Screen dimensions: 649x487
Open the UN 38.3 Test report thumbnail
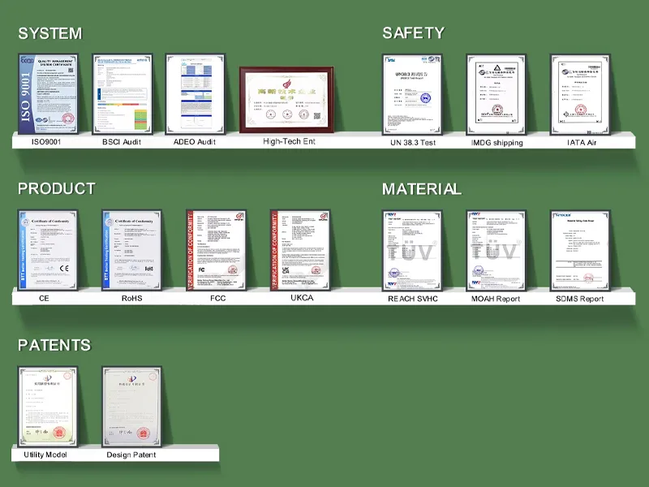coord(412,94)
